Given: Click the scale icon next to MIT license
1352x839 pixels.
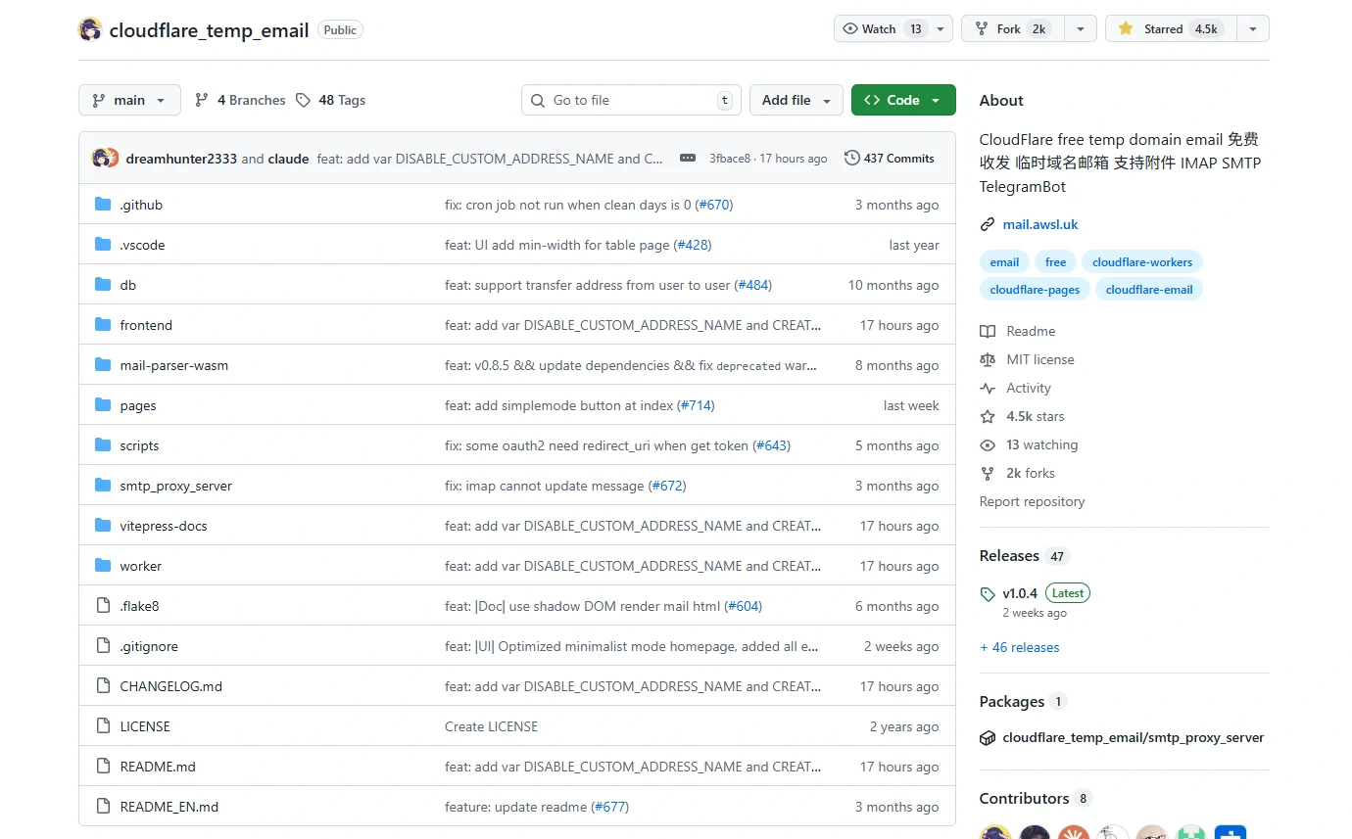Looking at the screenshot, I should (x=988, y=359).
